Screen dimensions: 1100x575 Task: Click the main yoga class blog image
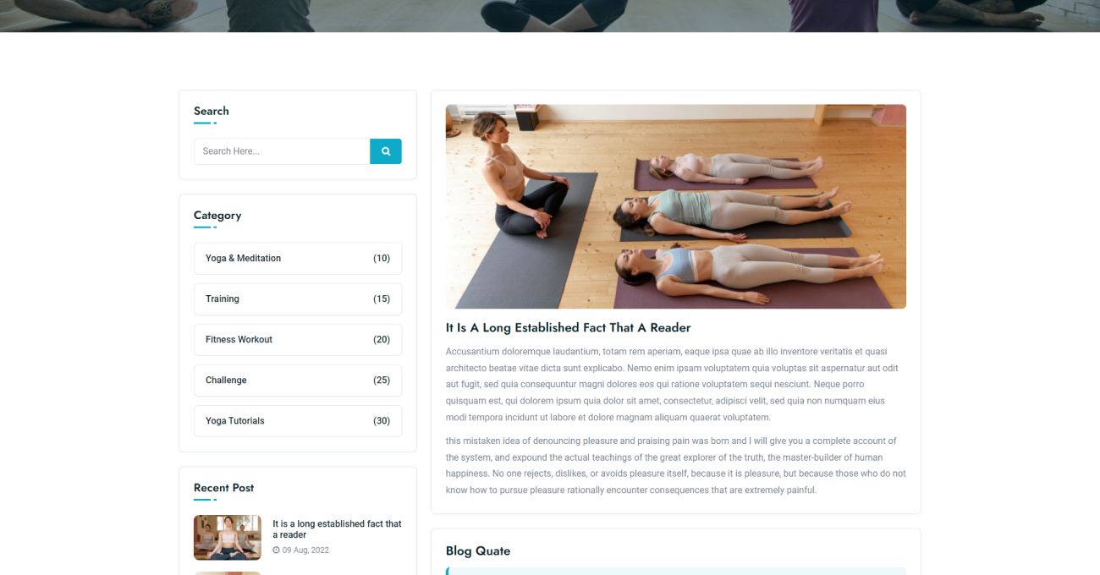676,206
